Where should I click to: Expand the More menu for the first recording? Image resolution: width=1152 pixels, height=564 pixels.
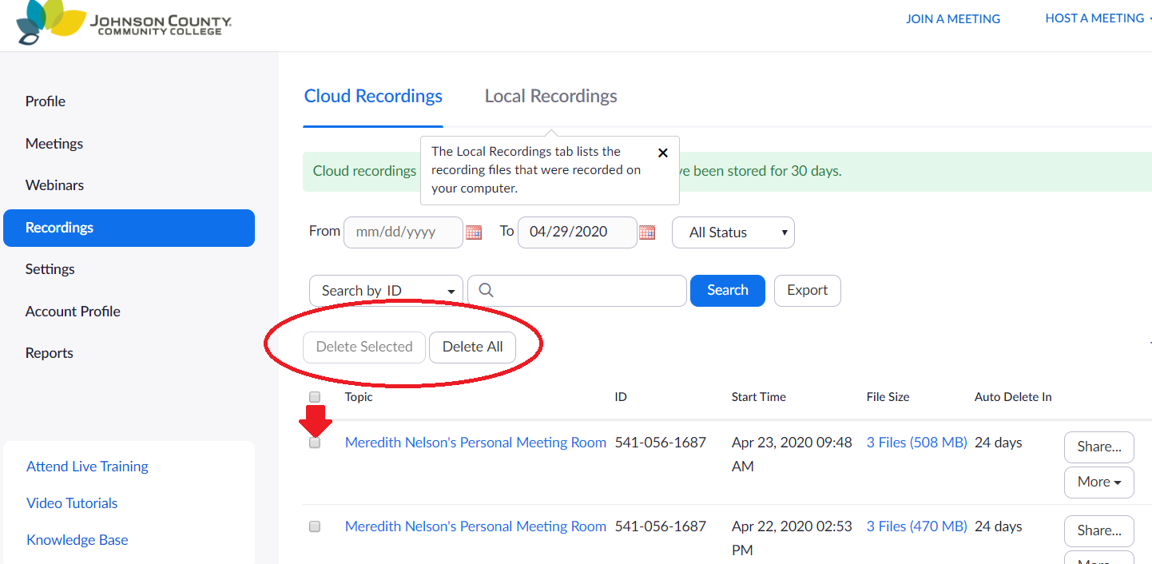[x=1098, y=482]
